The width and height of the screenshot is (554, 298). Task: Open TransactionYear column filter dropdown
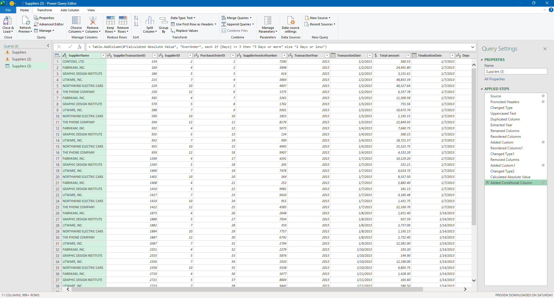click(x=327, y=55)
